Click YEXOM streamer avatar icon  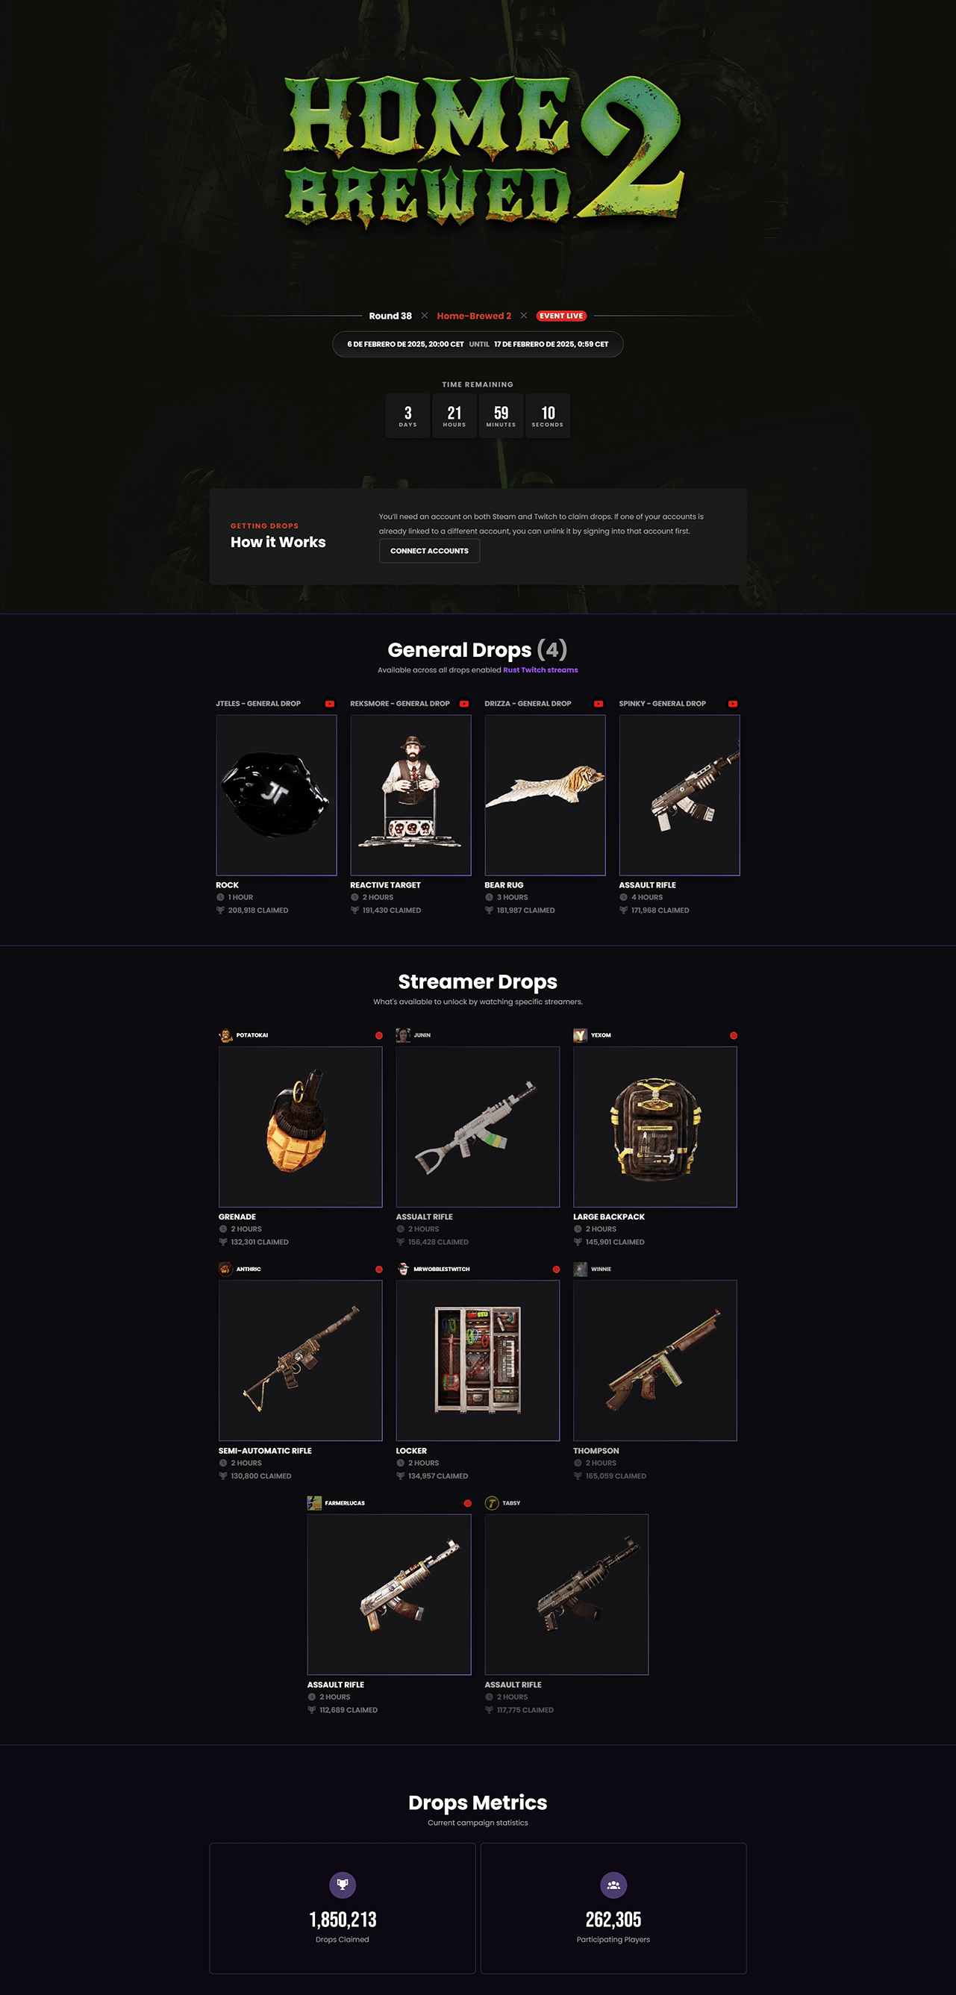(580, 1035)
